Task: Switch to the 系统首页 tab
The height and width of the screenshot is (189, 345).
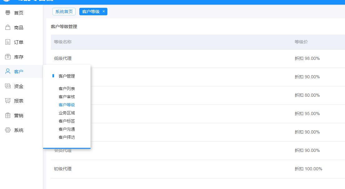Action: [64, 12]
